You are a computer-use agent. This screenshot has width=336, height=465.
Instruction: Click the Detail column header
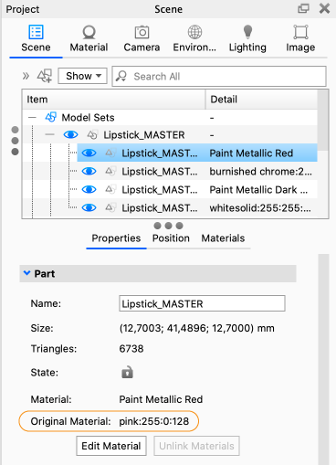[x=262, y=100]
